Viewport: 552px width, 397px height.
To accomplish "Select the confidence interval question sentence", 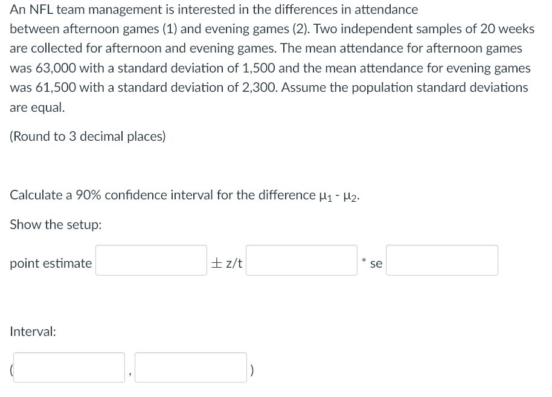I will click(x=183, y=195).
